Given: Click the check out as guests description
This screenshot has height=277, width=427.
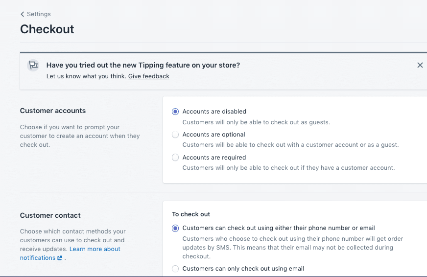Looking at the screenshot, I should [256, 122].
